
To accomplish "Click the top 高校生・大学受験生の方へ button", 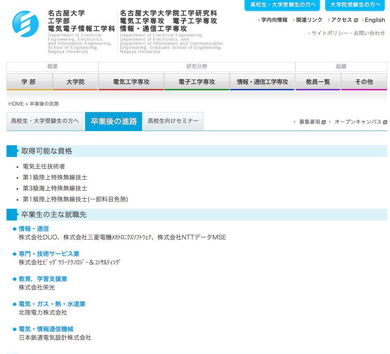I will [282, 6].
